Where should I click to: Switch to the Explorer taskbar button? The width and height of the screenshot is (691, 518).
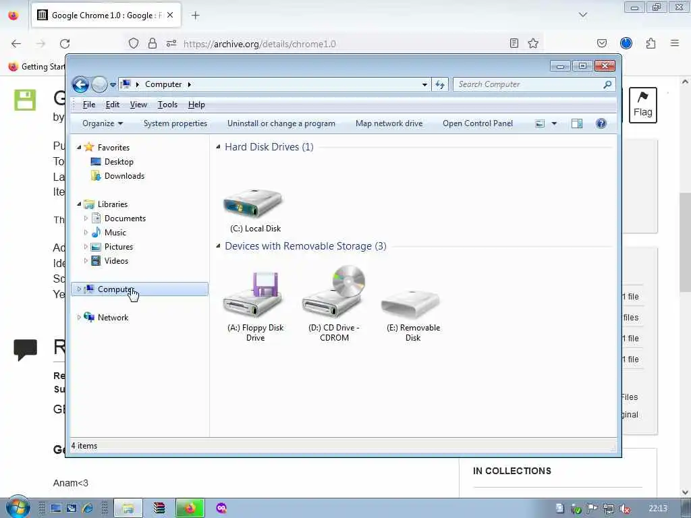[x=128, y=509]
